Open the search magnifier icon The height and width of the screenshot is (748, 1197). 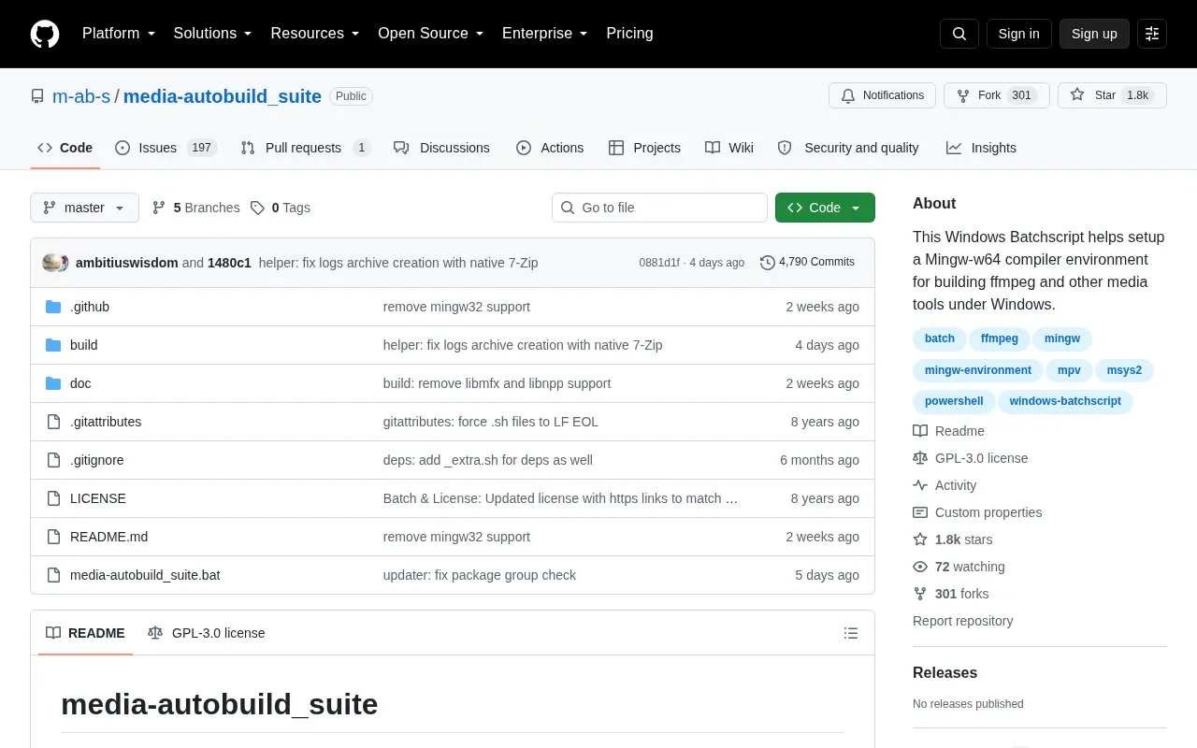(959, 34)
